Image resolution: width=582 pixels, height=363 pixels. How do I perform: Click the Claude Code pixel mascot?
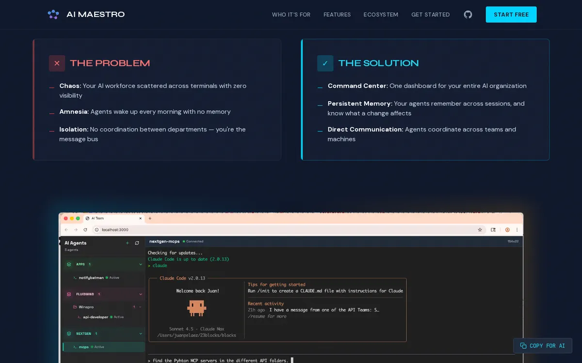click(197, 308)
